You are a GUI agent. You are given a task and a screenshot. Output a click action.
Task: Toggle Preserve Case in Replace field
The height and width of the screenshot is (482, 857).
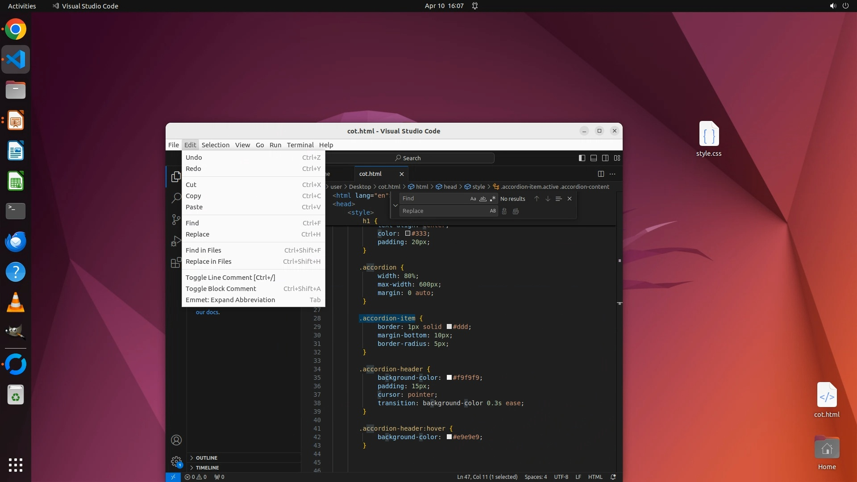point(493,211)
